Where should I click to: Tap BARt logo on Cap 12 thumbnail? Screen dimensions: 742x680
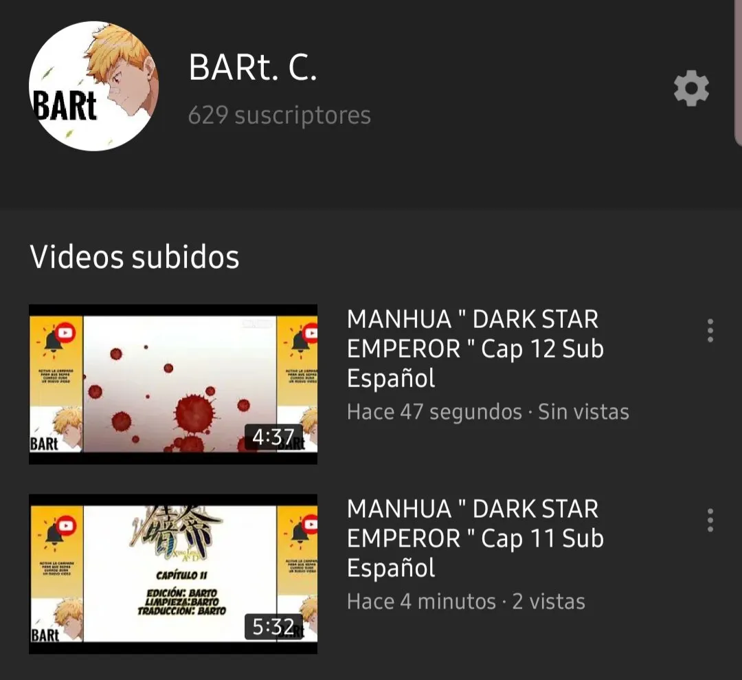[x=44, y=443]
